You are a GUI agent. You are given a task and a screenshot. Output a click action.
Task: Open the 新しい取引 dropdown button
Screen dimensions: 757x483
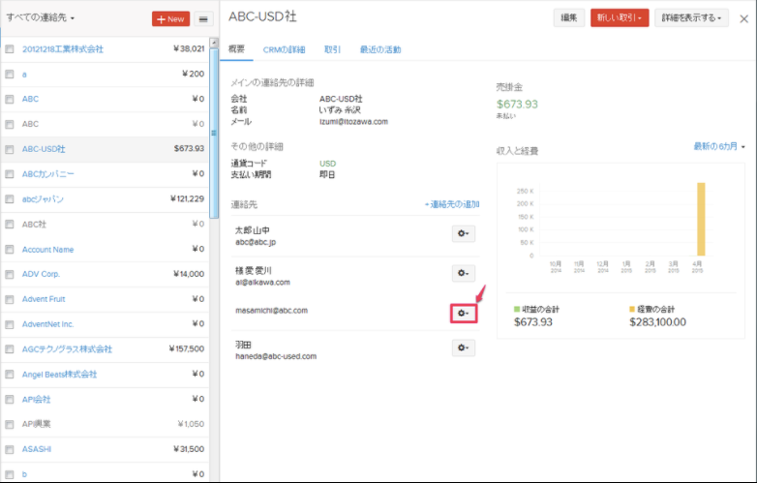(x=619, y=17)
